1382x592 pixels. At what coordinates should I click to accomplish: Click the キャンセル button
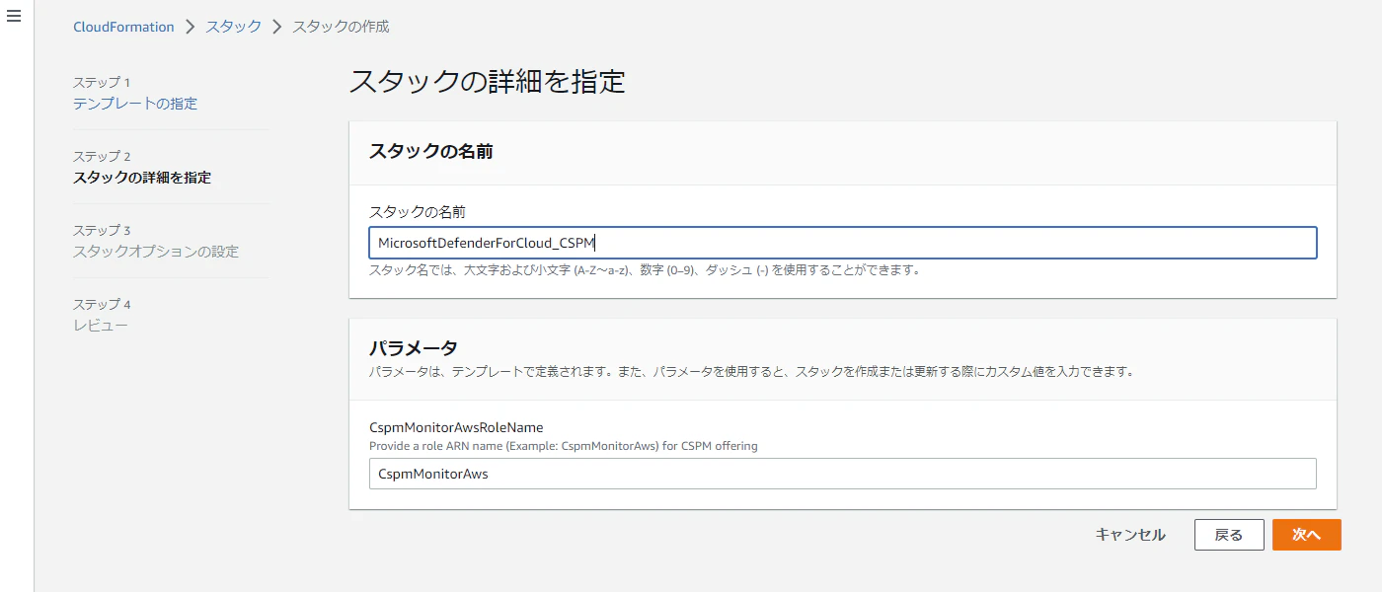pyautogui.click(x=1130, y=535)
